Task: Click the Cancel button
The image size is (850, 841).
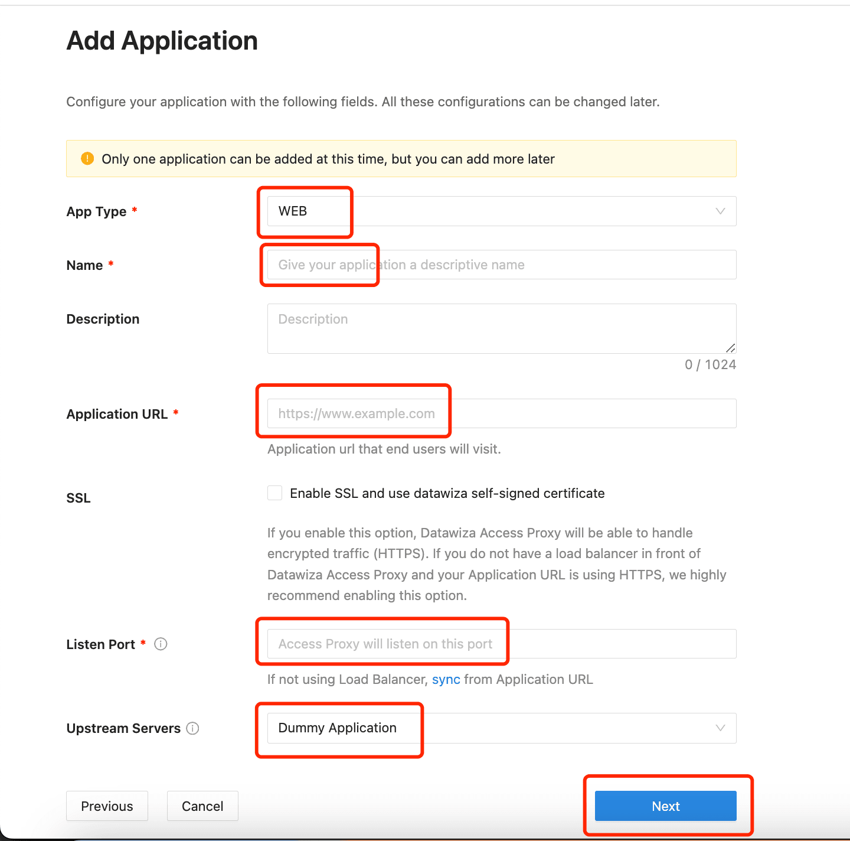Action: pos(202,806)
